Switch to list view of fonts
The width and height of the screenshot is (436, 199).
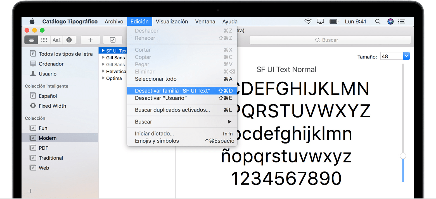31,40
